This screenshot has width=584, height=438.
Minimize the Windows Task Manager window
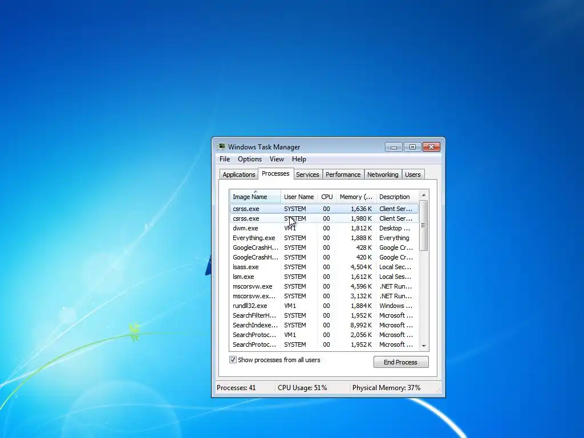click(394, 147)
